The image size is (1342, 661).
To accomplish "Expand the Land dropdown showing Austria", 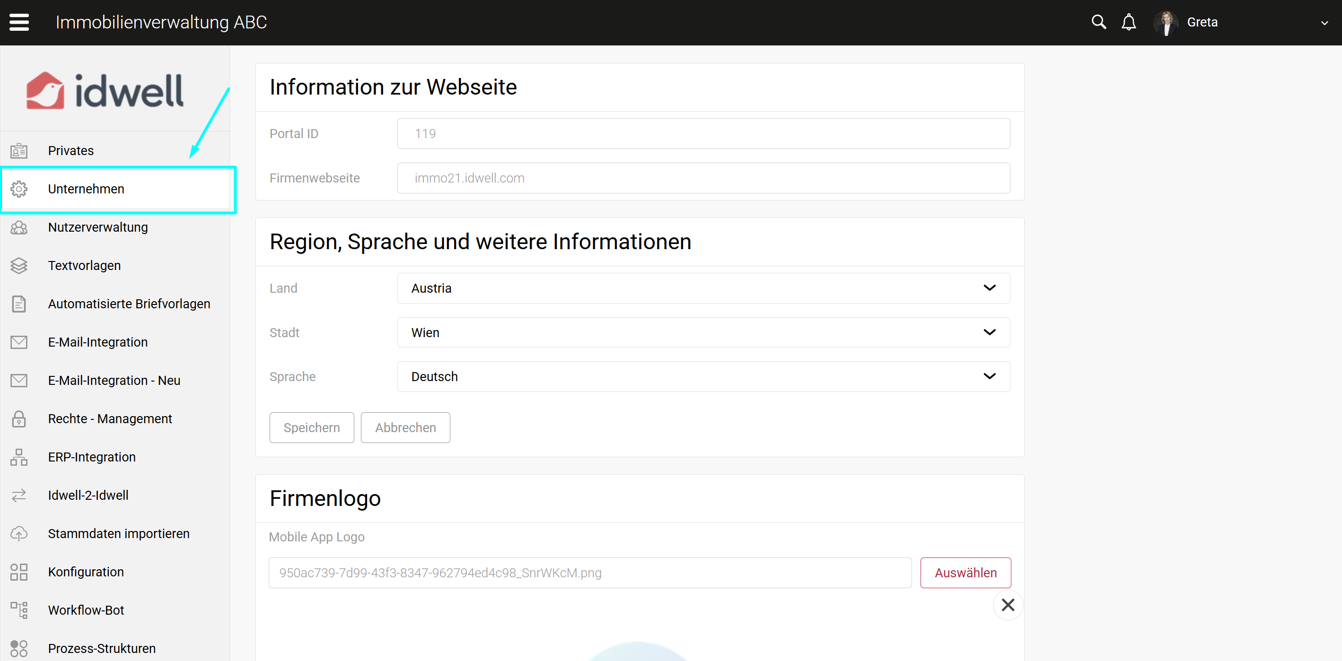I will click(x=703, y=288).
